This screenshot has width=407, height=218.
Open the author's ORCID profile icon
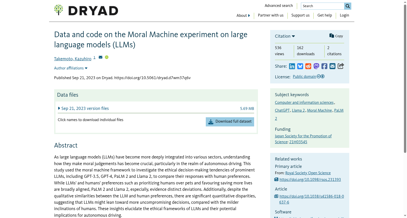pyautogui.click(x=107, y=57)
